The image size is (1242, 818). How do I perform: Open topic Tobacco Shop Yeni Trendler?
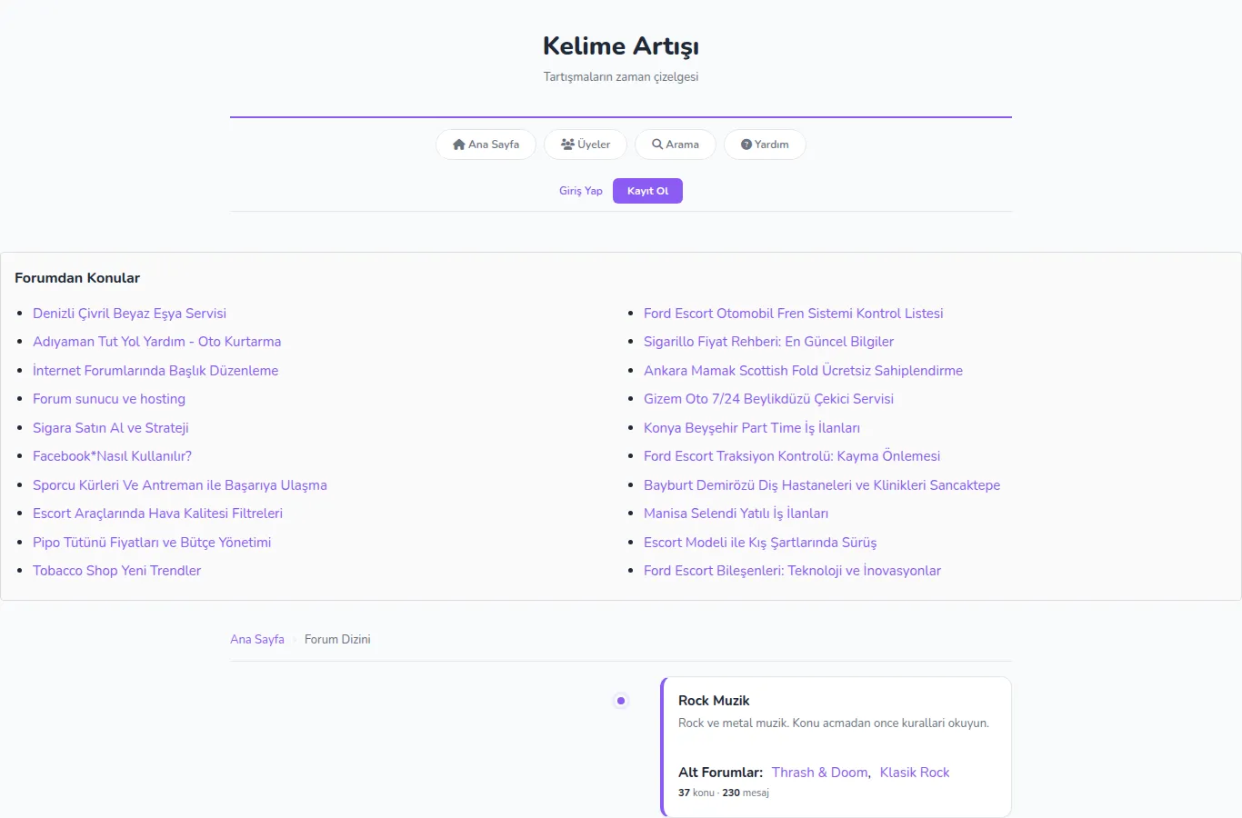click(x=116, y=571)
